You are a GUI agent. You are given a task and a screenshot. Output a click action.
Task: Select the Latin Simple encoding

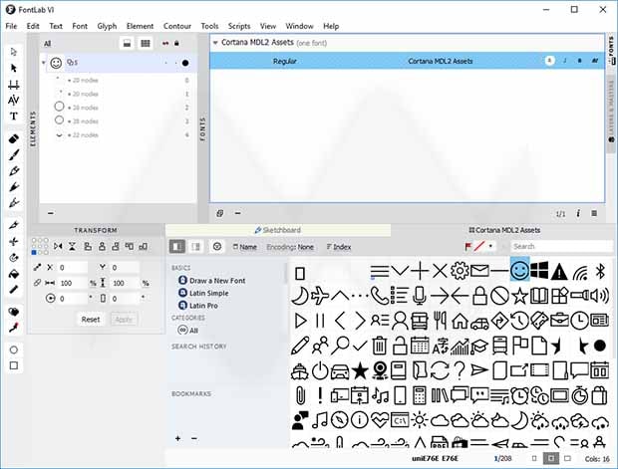203,293
